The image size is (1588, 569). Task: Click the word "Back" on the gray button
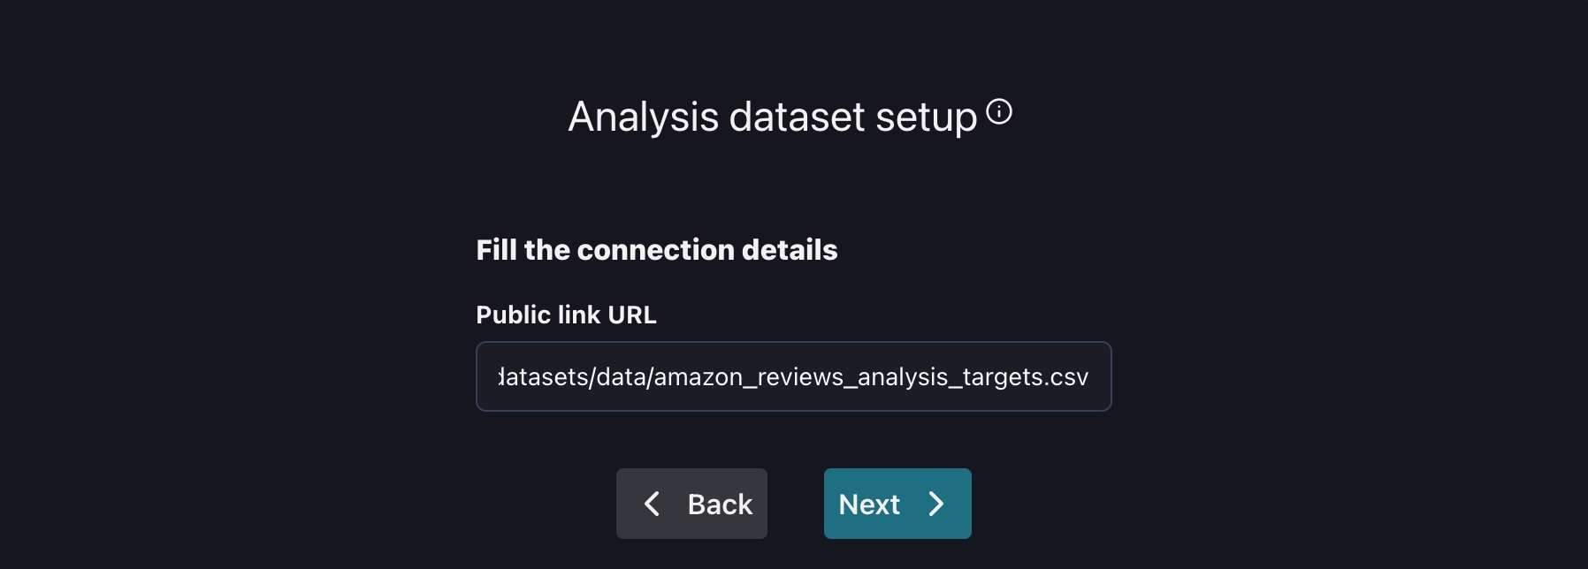720,505
